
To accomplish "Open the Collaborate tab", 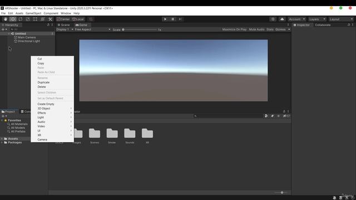I will click(323, 25).
